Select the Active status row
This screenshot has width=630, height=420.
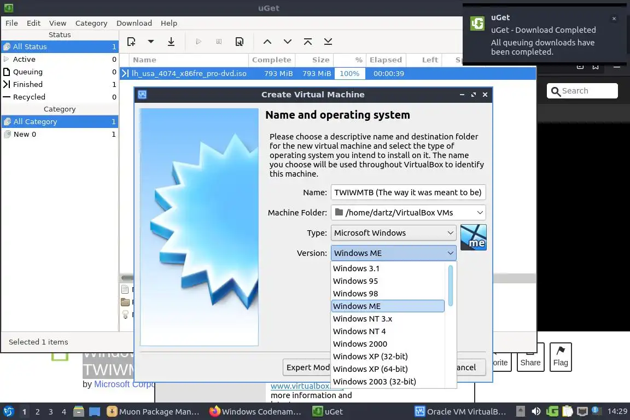click(x=60, y=59)
